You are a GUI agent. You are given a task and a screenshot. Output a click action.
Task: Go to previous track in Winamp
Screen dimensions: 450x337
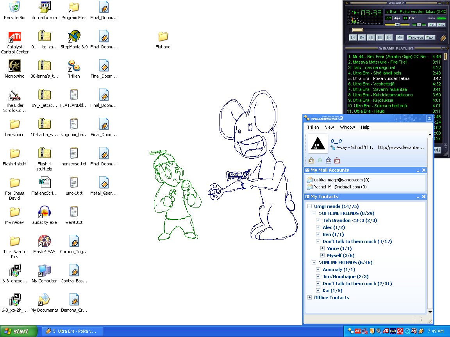pos(353,37)
